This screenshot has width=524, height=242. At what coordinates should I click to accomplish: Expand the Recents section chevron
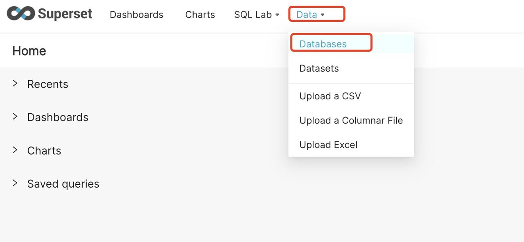pos(15,83)
